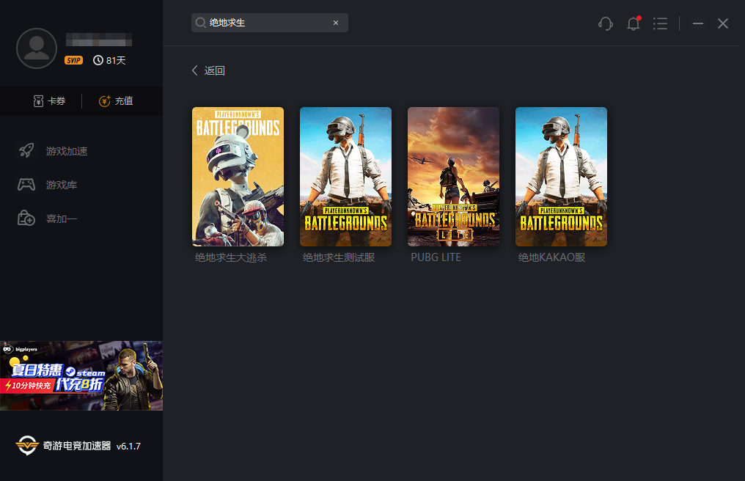The width and height of the screenshot is (745, 481).
Task: Click the 充值 recharge coin icon
Action: point(105,100)
